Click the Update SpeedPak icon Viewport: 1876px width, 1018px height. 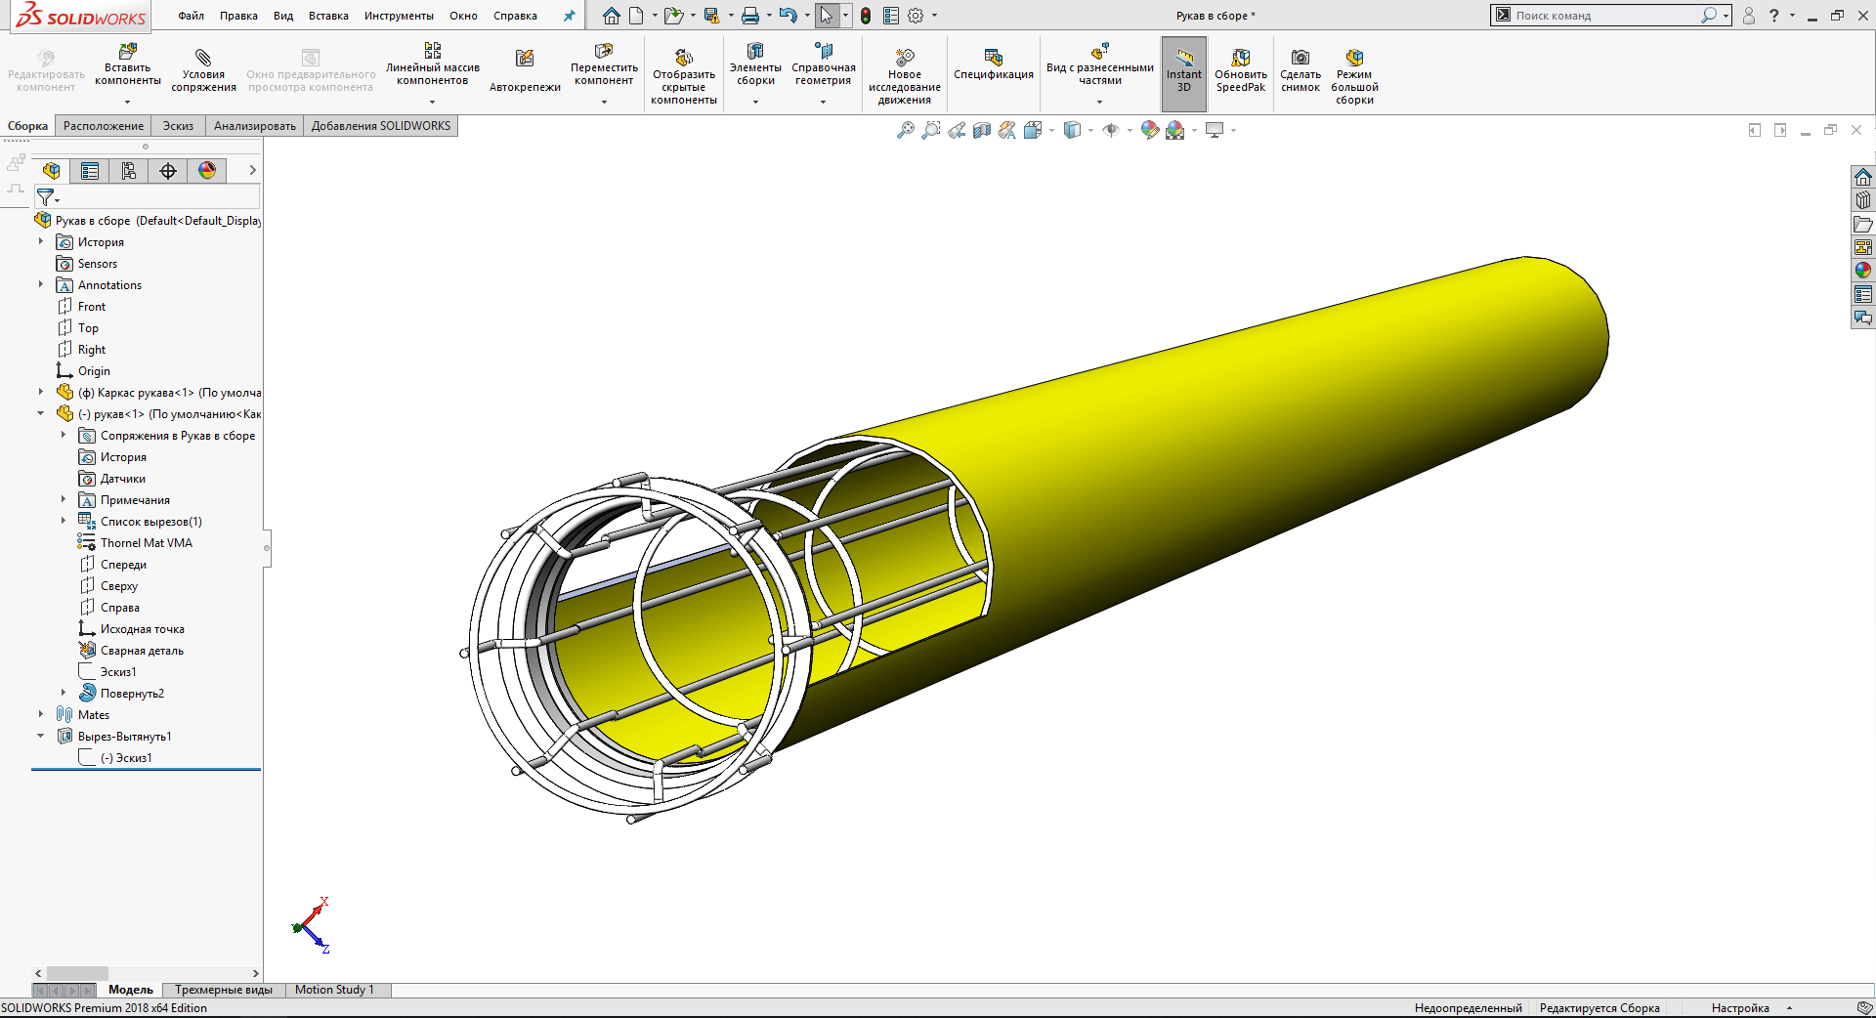tap(1240, 59)
